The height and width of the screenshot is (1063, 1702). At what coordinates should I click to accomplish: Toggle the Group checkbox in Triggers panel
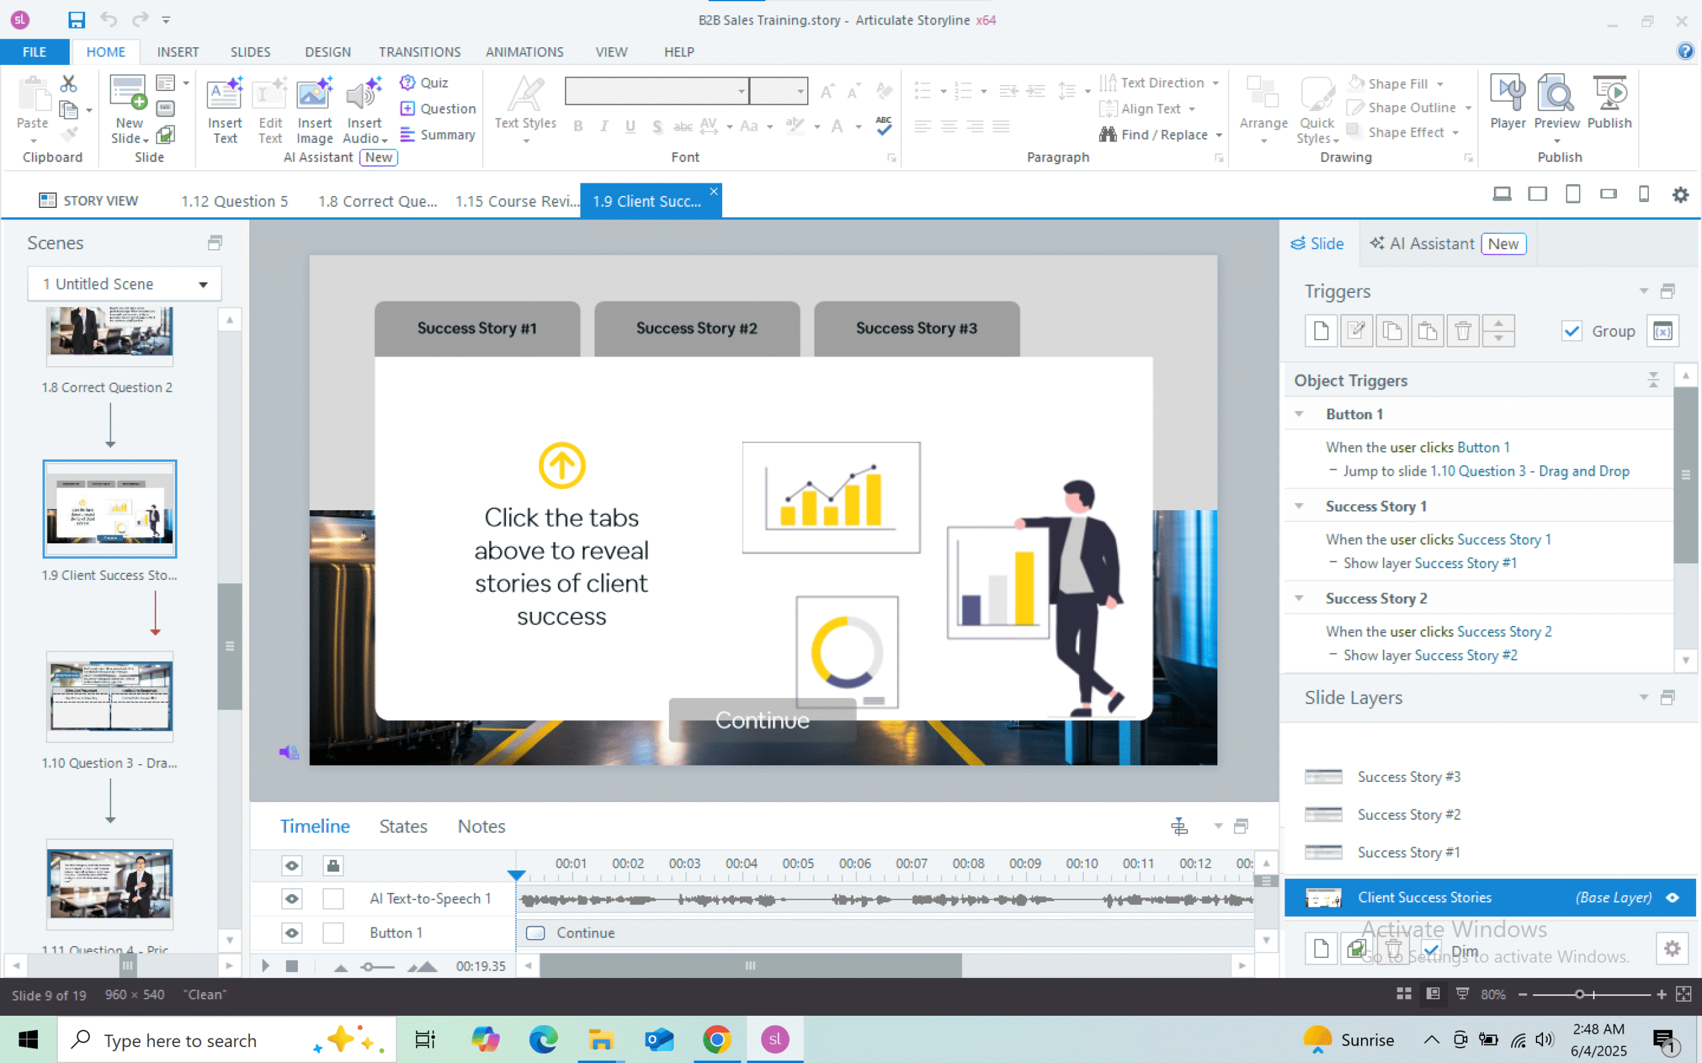pos(1572,331)
